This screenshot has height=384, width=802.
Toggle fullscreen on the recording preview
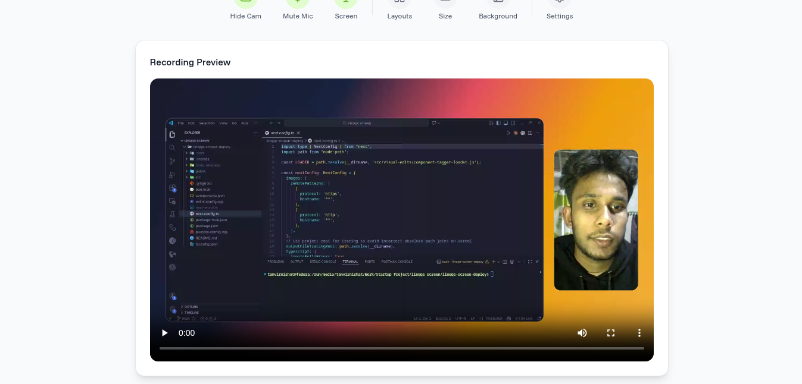point(610,333)
